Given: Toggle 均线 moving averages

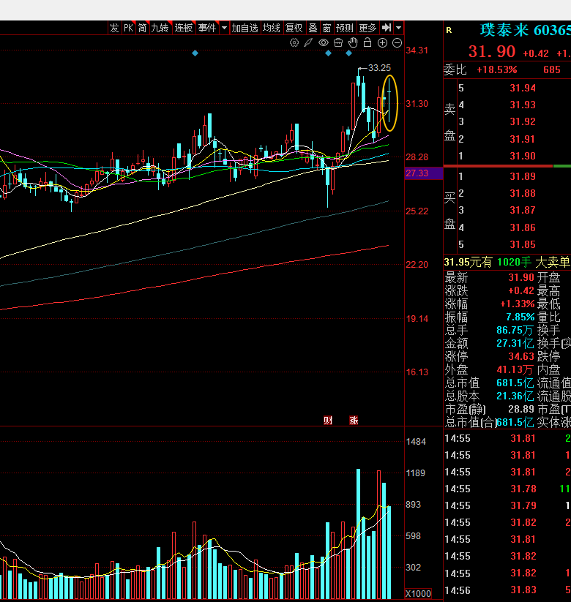Looking at the screenshot, I should 272,28.
